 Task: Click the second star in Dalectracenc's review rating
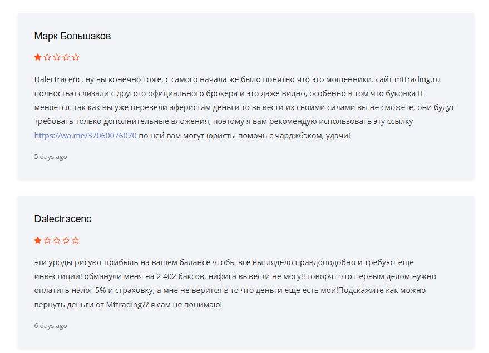click(47, 241)
